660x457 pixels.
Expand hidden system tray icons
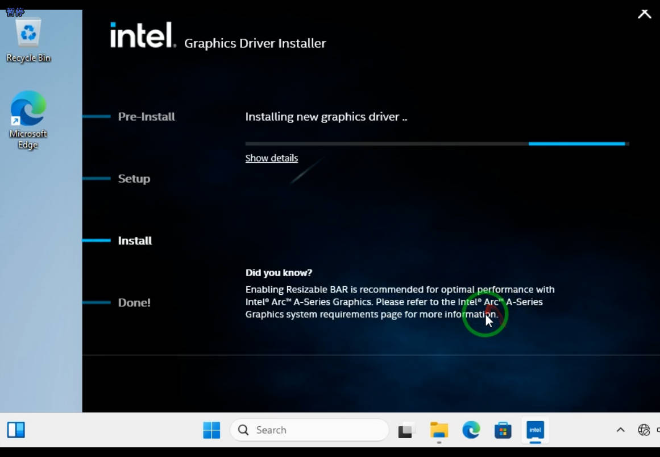tap(621, 430)
